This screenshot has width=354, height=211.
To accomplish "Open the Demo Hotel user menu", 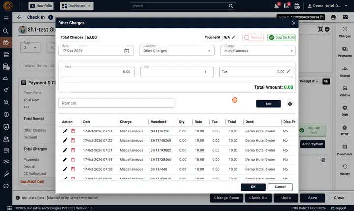I will (327, 6).
